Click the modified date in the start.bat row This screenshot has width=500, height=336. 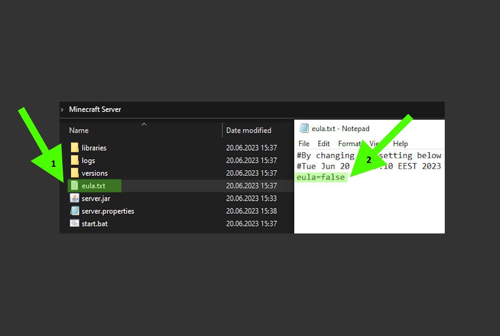(x=252, y=224)
